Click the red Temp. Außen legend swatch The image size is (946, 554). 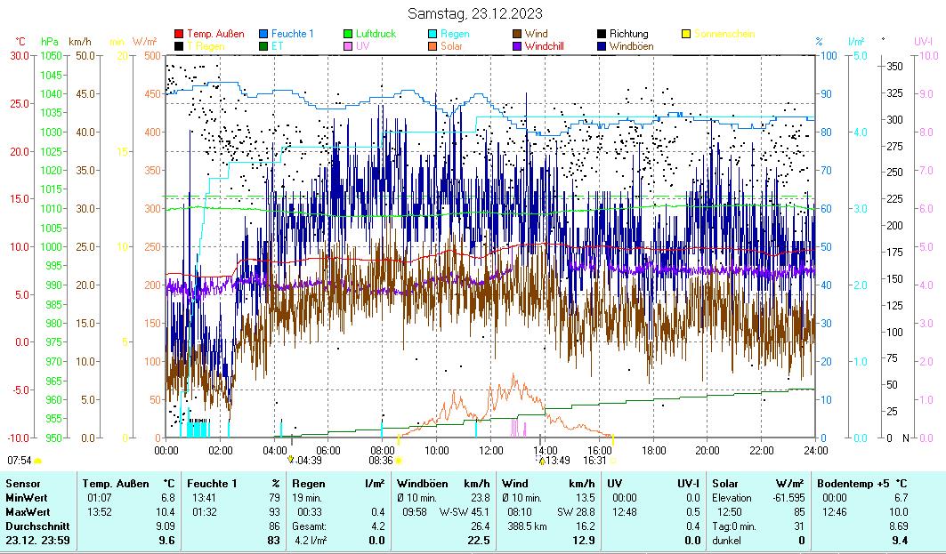(179, 34)
